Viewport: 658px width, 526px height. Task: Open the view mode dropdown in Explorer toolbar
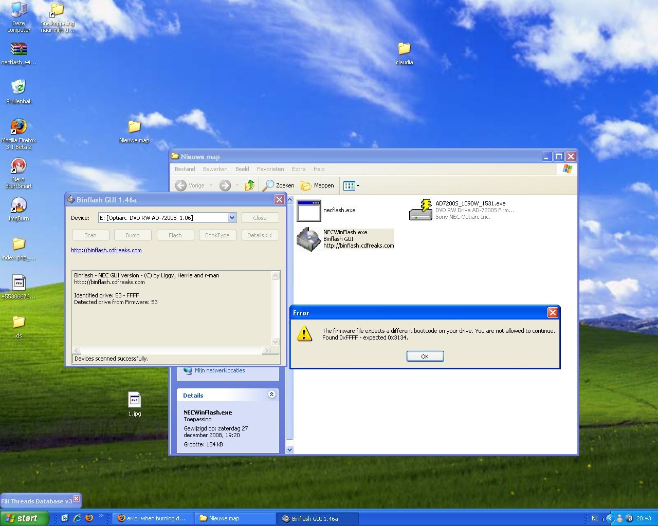(x=352, y=185)
